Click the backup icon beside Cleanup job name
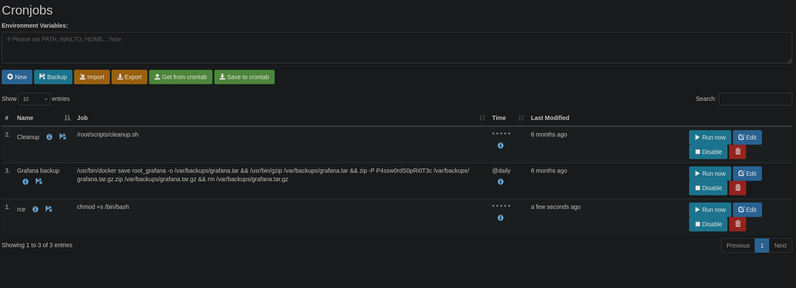The height and width of the screenshot is (288, 796). point(63,137)
